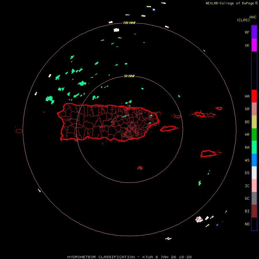Click the HR dark green legend swatch

(x=254, y=135)
